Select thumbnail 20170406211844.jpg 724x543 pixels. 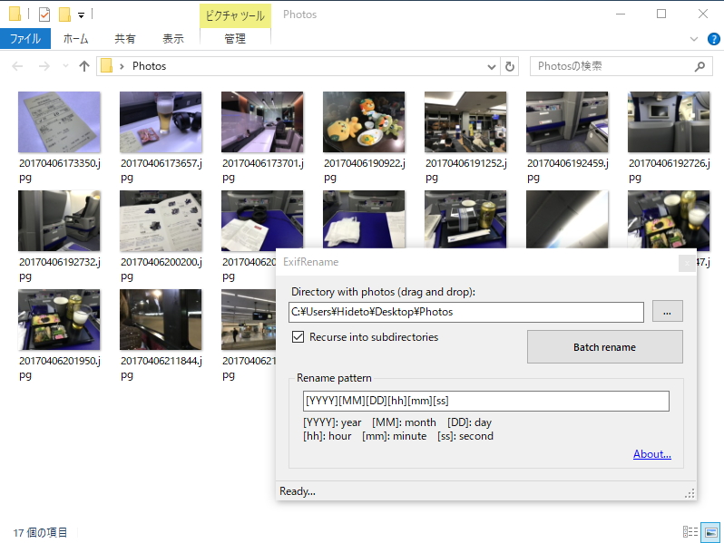[x=161, y=319]
